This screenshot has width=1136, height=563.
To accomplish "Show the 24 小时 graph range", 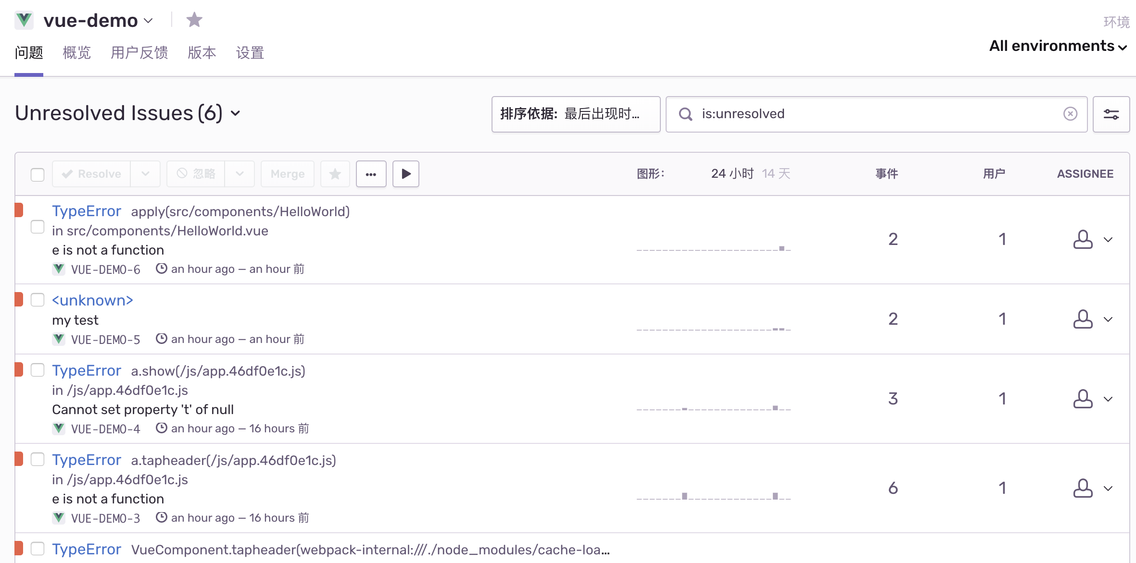I will click(732, 173).
